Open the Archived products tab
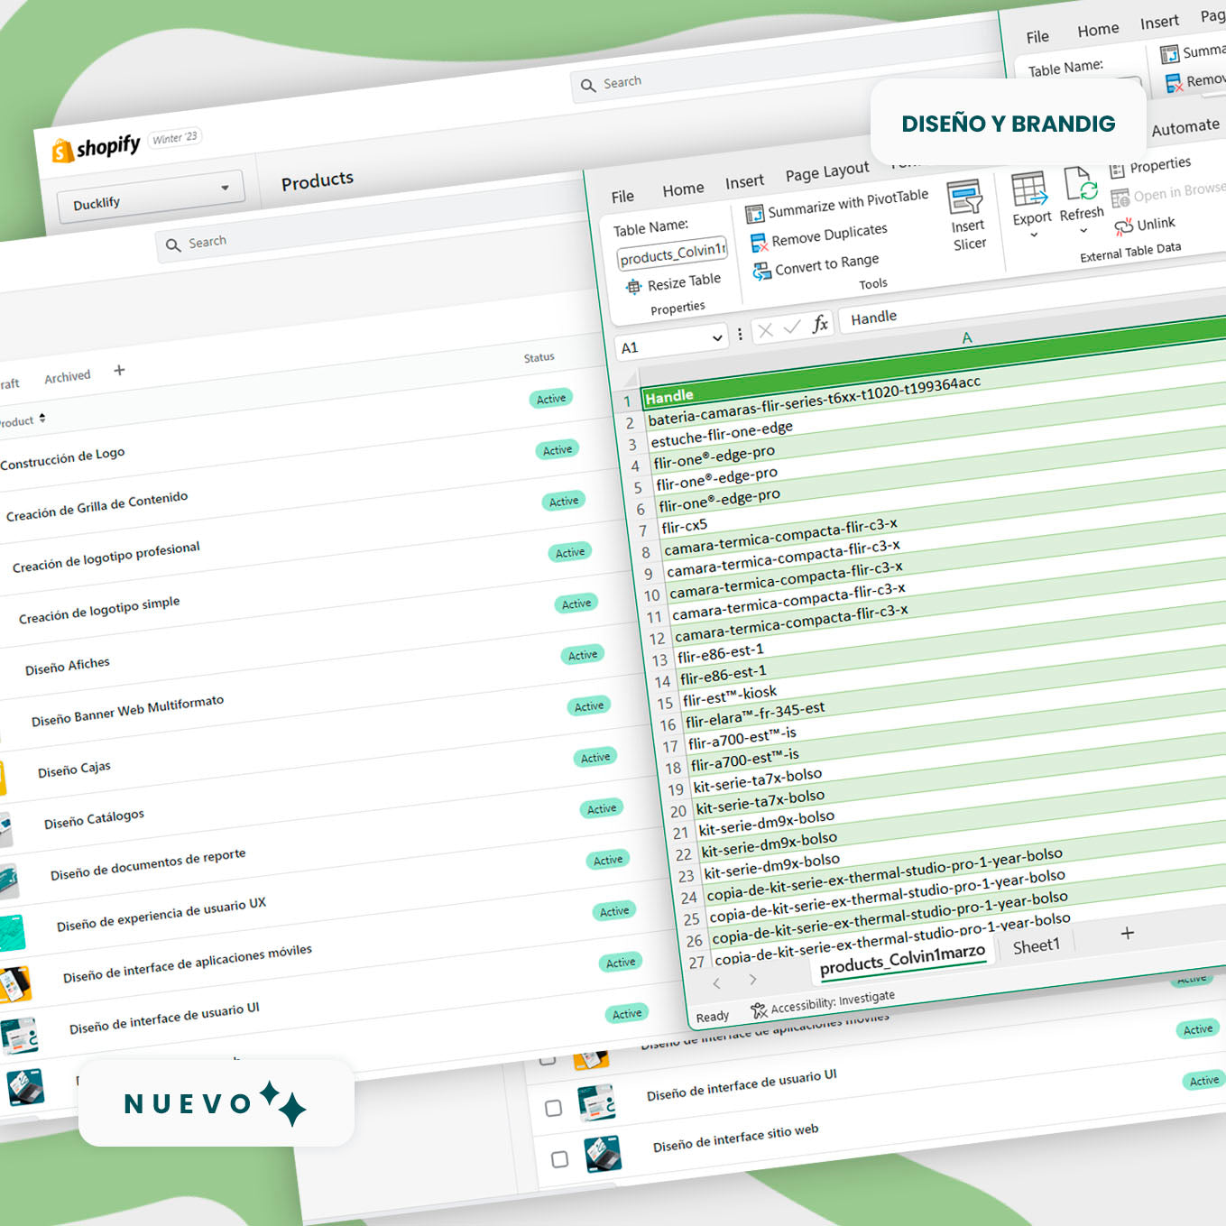Viewport: 1226px width, 1226px height. point(68,376)
